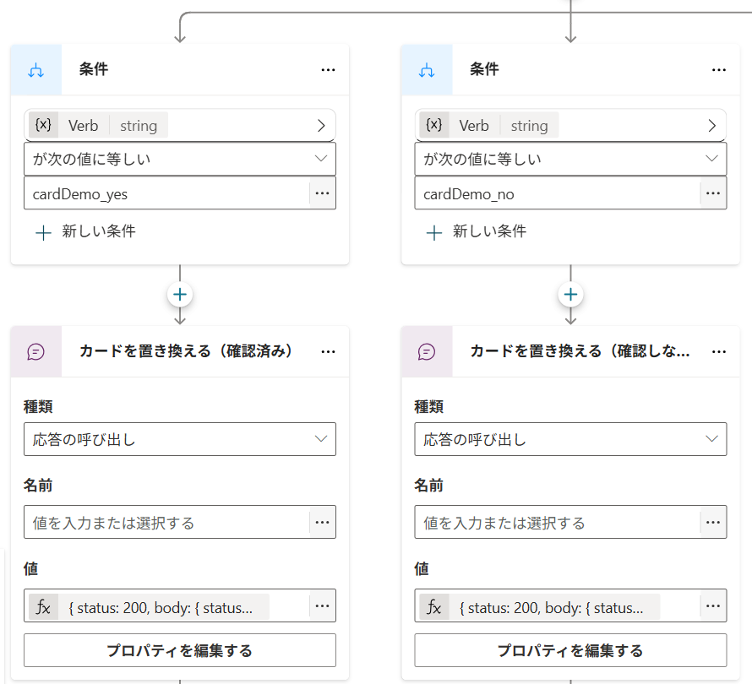Open 種類 dropdown 応答の呼び出し in 確認済み node

click(x=180, y=439)
